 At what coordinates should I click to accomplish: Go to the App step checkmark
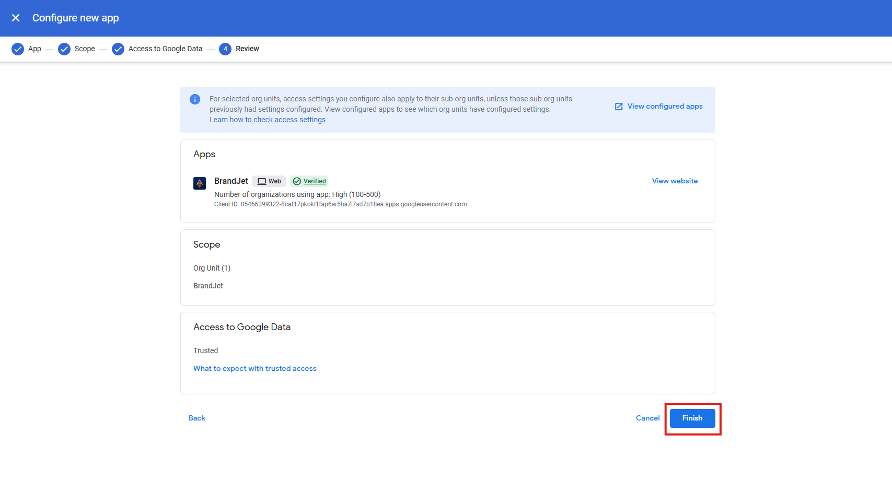point(18,49)
